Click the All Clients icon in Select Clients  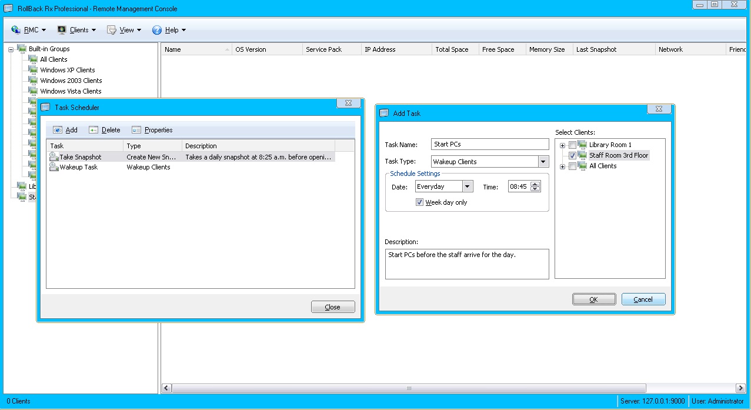point(582,166)
